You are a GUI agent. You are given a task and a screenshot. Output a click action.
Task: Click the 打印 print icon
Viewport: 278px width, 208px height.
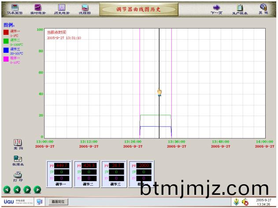[x=18, y=176]
